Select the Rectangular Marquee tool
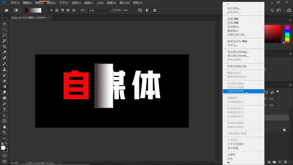Image resolution: width=293 pixels, height=165 pixels. (x=5, y=30)
